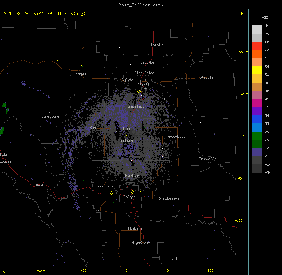Click the Ponoka city label

[157, 44]
